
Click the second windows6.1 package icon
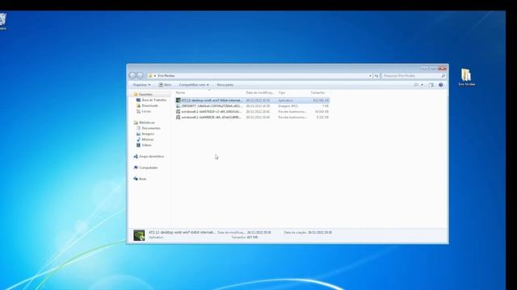click(x=178, y=117)
